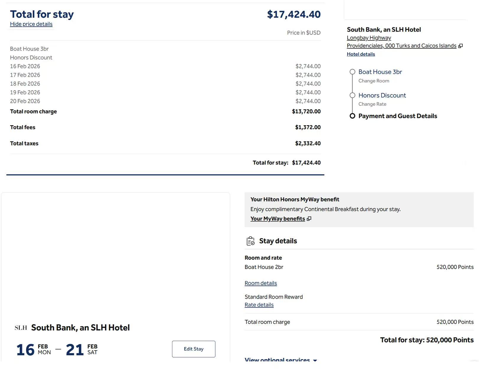The height and width of the screenshot is (378, 479).
Task: Select the Boat House 3br step circle
Action: click(x=352, y=72)
